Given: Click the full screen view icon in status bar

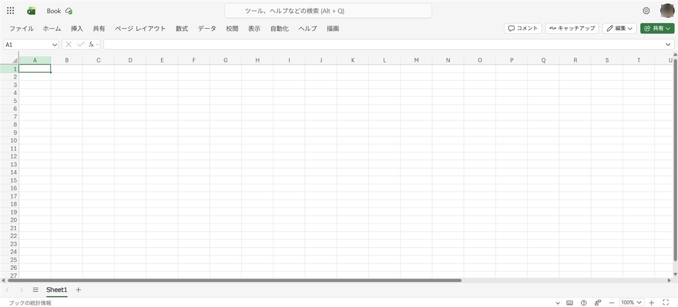Looking at the screenshot, I should point(666,302).
